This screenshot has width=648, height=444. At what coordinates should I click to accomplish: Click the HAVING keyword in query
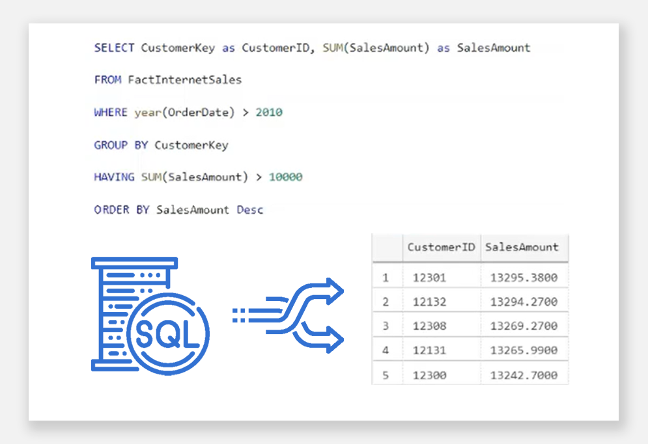[114, 177]
